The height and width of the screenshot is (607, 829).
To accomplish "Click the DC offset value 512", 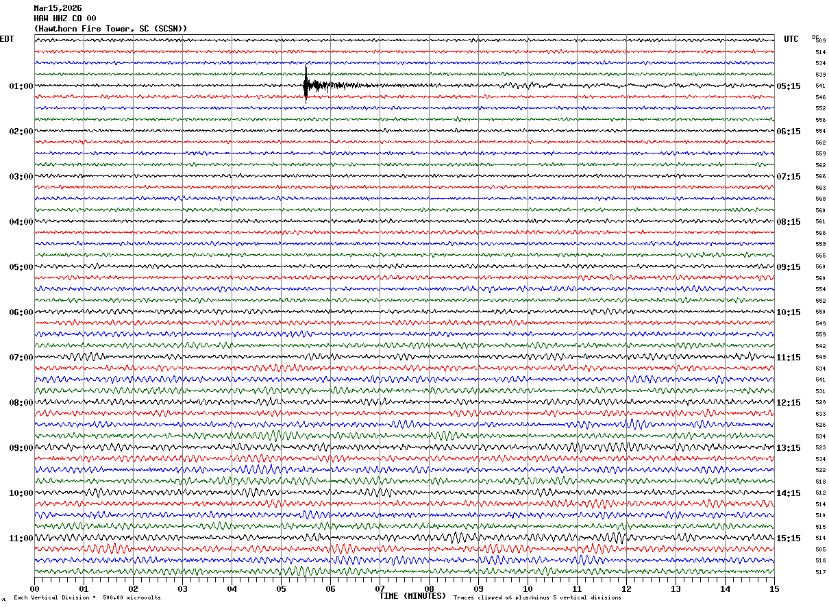I will [x=820, y=493].
